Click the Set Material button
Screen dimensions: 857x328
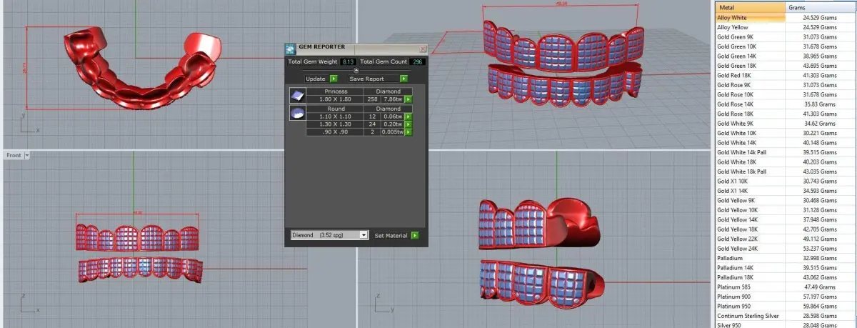pos(390,235)
